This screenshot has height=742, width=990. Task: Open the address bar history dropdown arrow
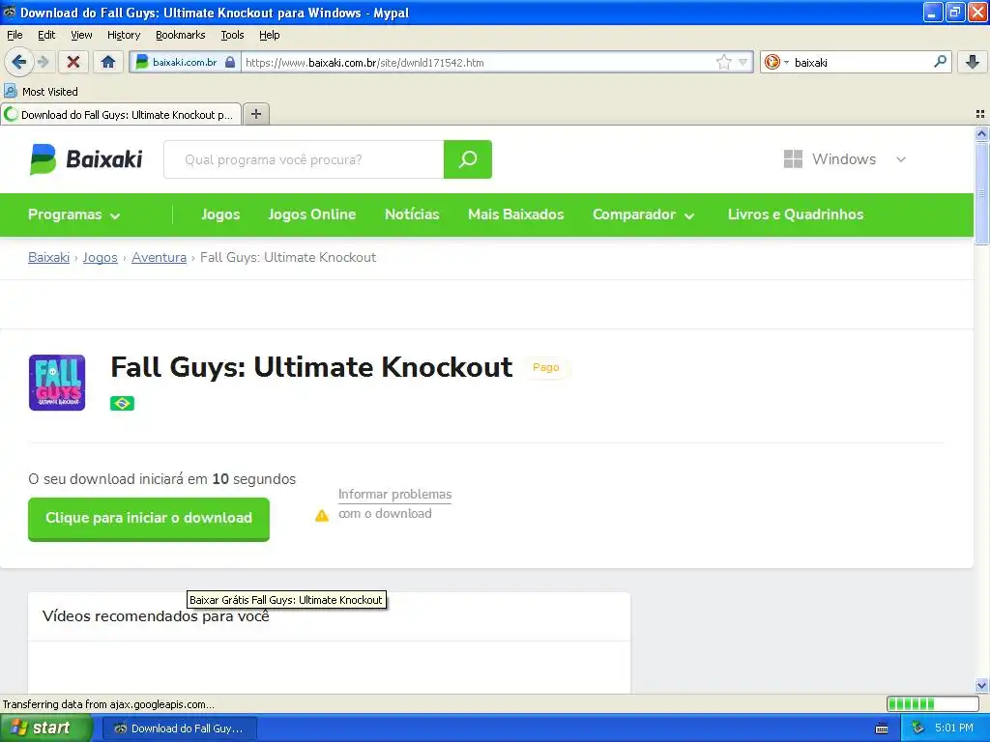point(743,62)
